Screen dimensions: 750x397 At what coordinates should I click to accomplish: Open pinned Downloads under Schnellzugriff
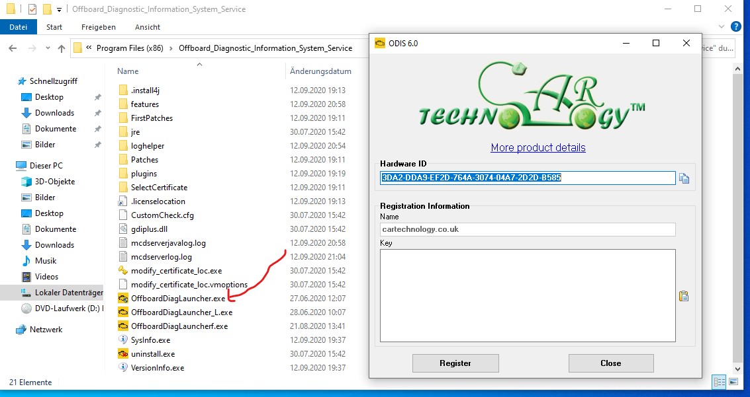54,112
